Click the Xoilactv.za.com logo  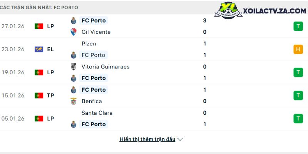263,11
